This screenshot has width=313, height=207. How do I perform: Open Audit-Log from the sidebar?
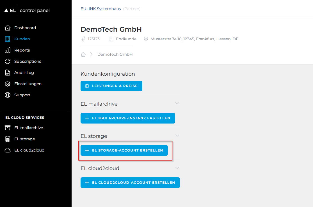coord(24,73)
